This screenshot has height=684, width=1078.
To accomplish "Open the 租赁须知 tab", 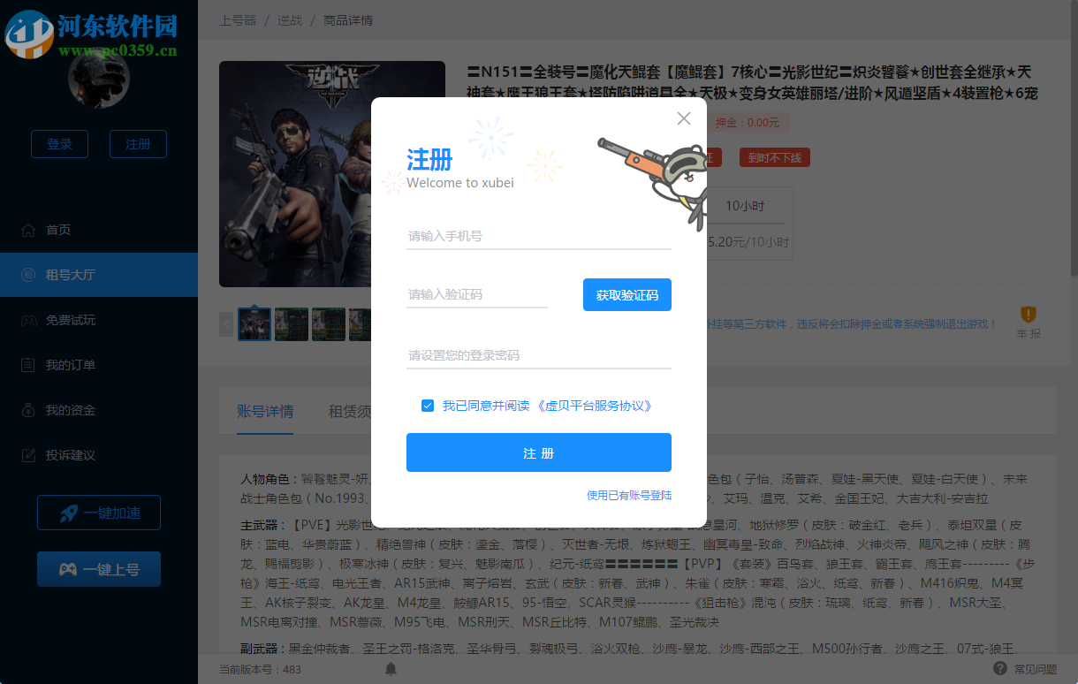I will [x=351, y=411].
